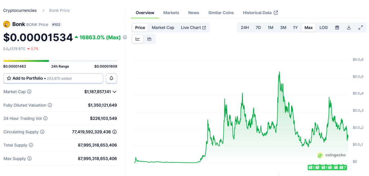Click the info icon next to Market Cap
The height and width of the screenshot is (176, 369).
[29, 92]
